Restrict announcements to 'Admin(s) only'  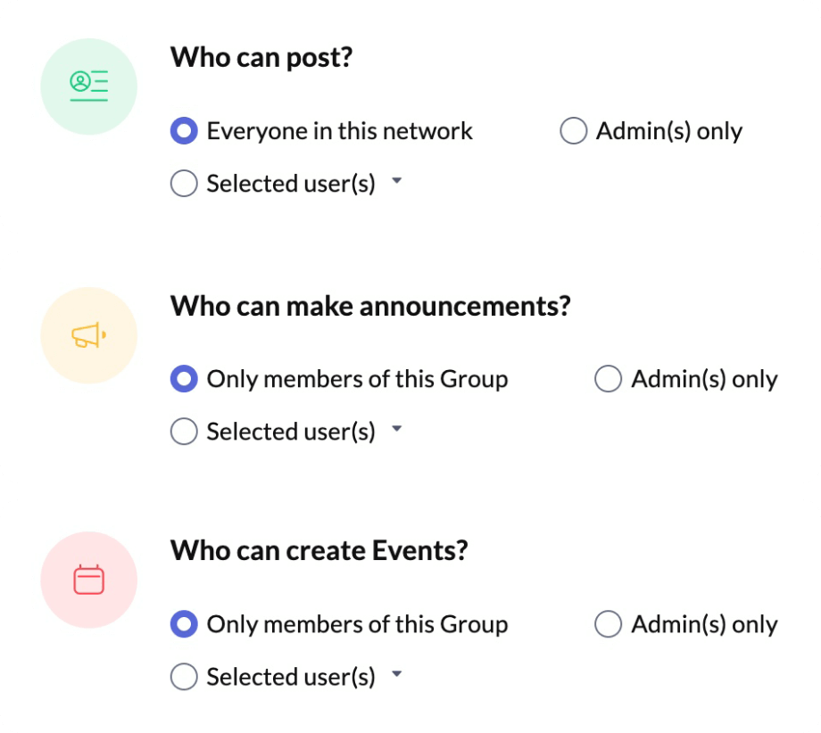[x=608, y=380]
